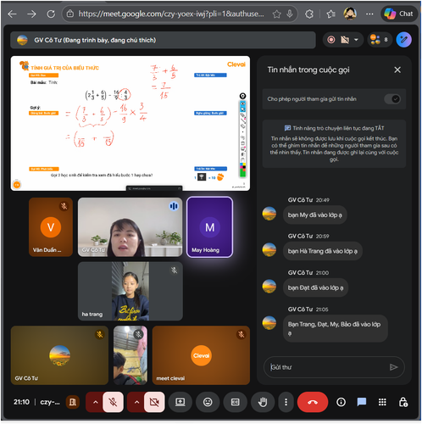Select the GV Cô Tư sunflower avatar tile
Screen dimensions: 422x424
click(59, 355)
